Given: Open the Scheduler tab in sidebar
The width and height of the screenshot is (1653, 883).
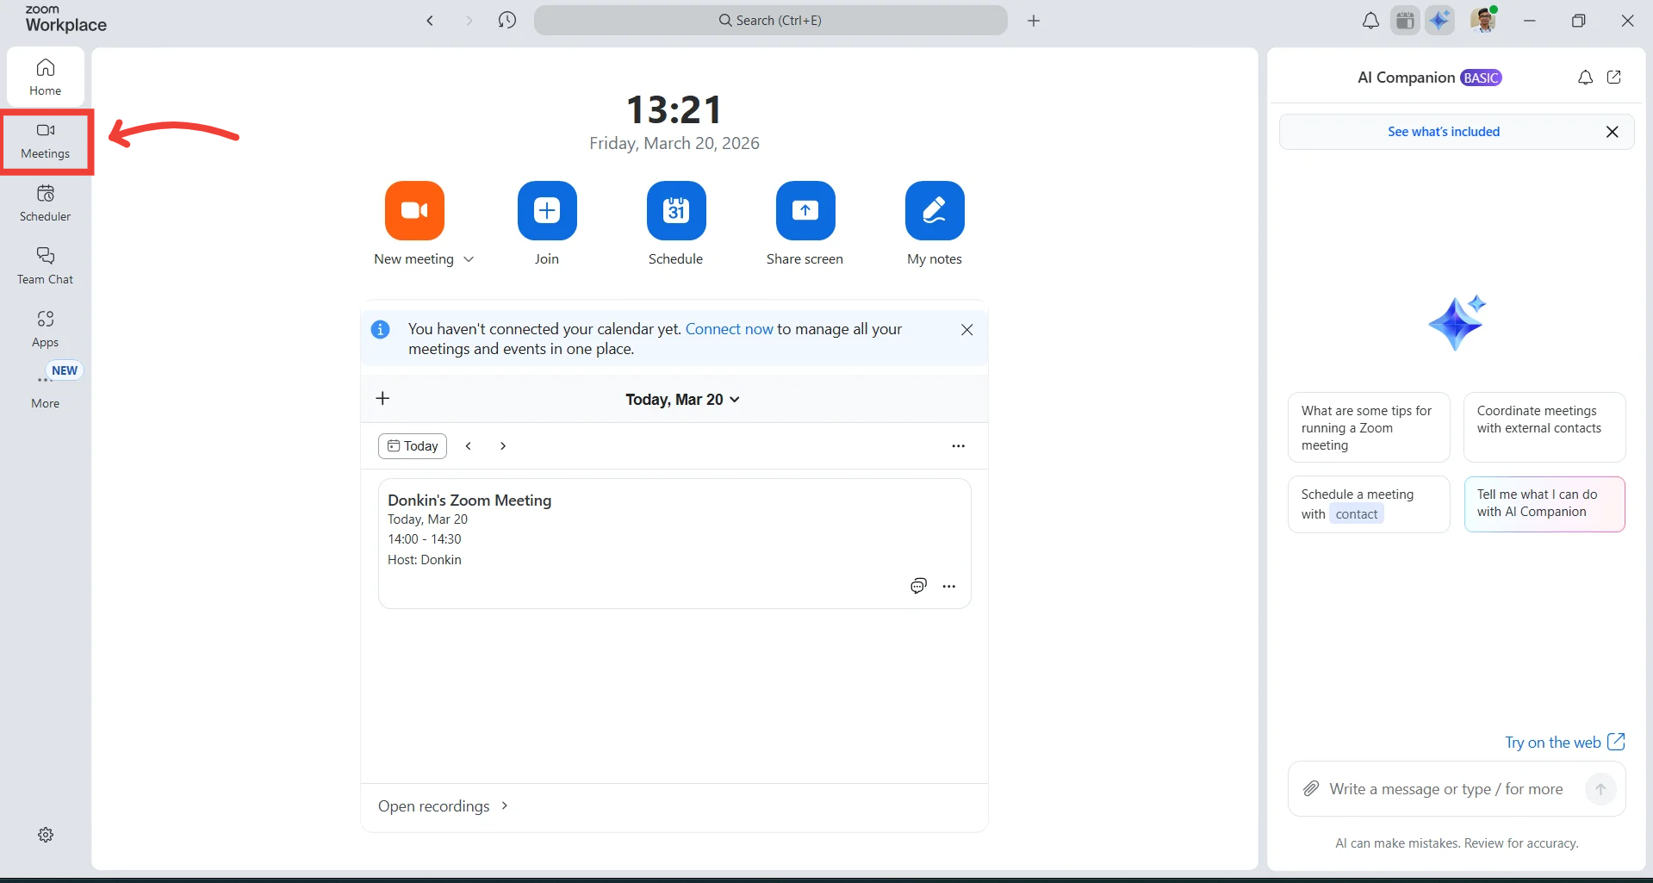Looking at the screenshot, I should pos(46,203).
